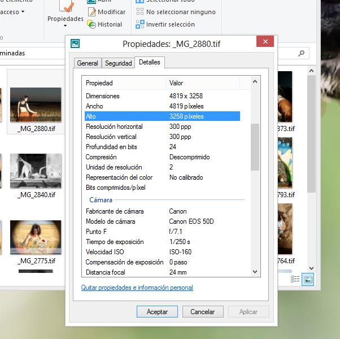Image resolution: width=340 pixels, height=339 pixels.
Task: Click the Propiedades ribbon icon
Action: pyautogui.click(x=66, y=7)
